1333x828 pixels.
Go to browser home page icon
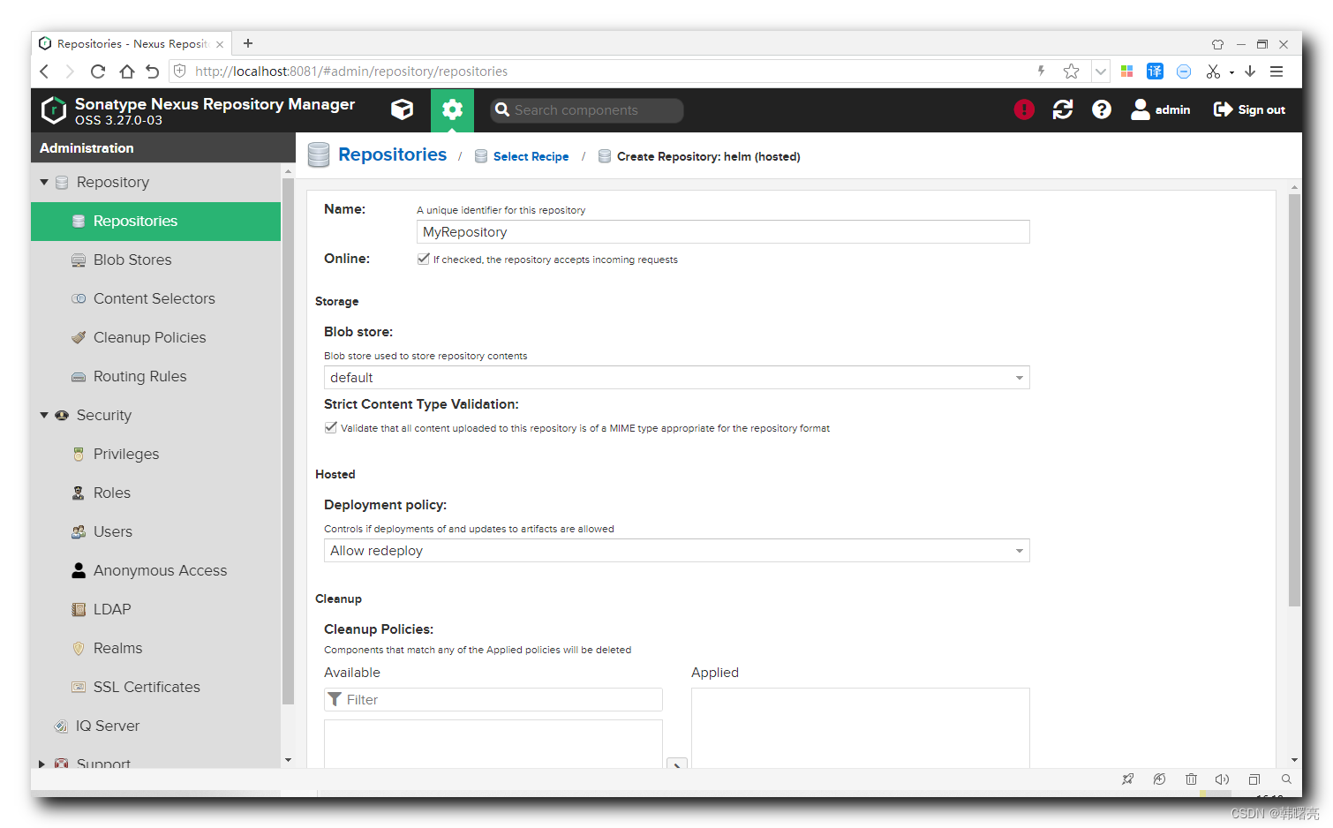126,72
